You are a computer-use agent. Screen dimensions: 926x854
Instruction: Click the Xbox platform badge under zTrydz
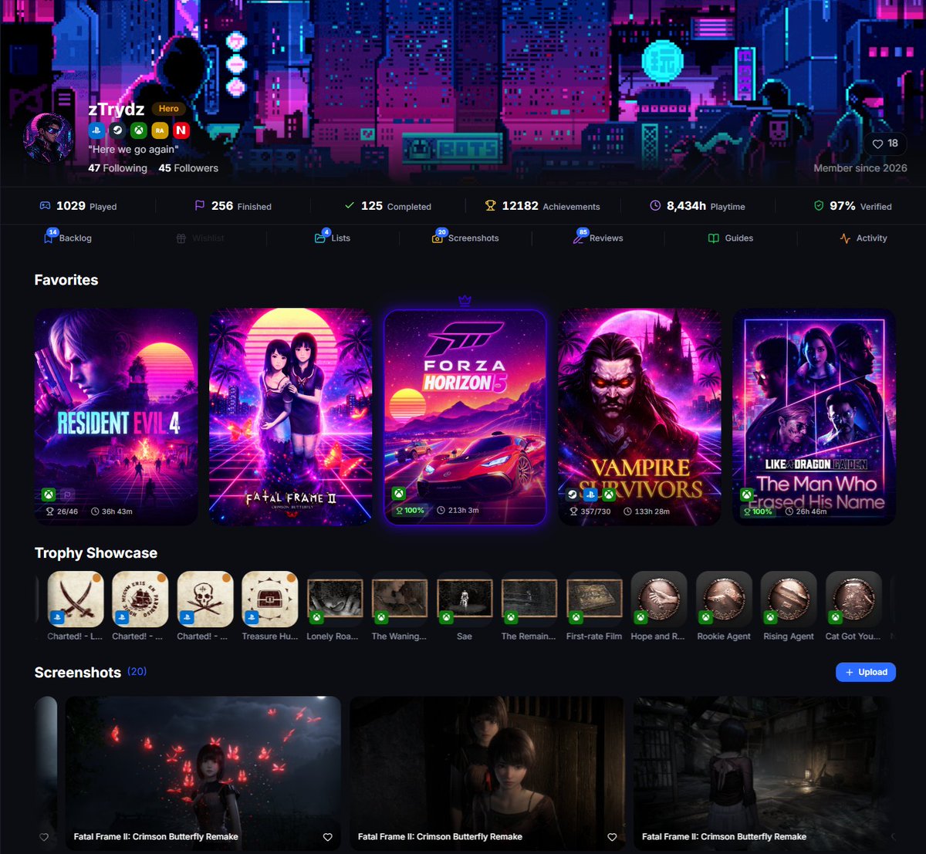click(138, 130)
